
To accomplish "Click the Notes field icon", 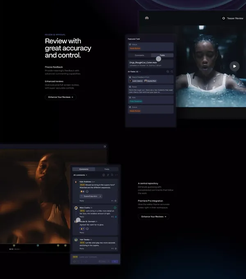I will tap(130, 87).
